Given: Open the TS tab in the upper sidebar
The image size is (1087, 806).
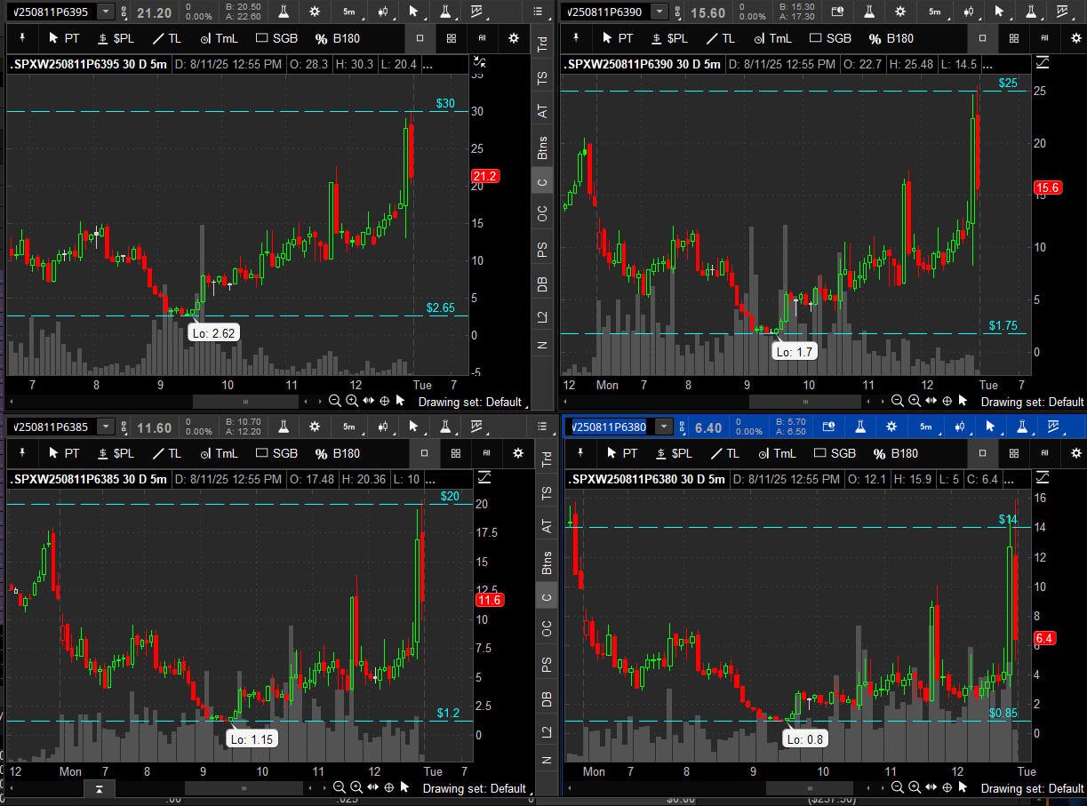Looking at the screenshot, I should pos(542,78).
